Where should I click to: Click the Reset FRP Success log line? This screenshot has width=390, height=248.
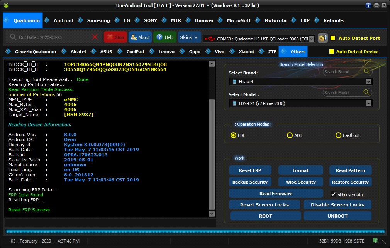tap(29, 210)
